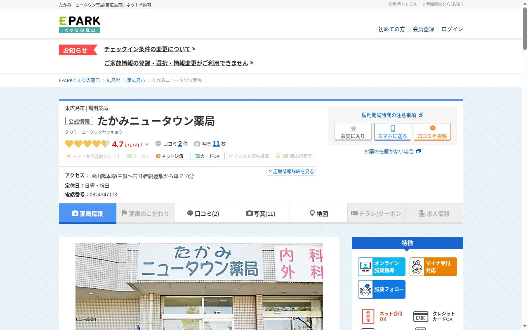
Task: Click the 写真 count number 11
Action: [x=216, y=144]
